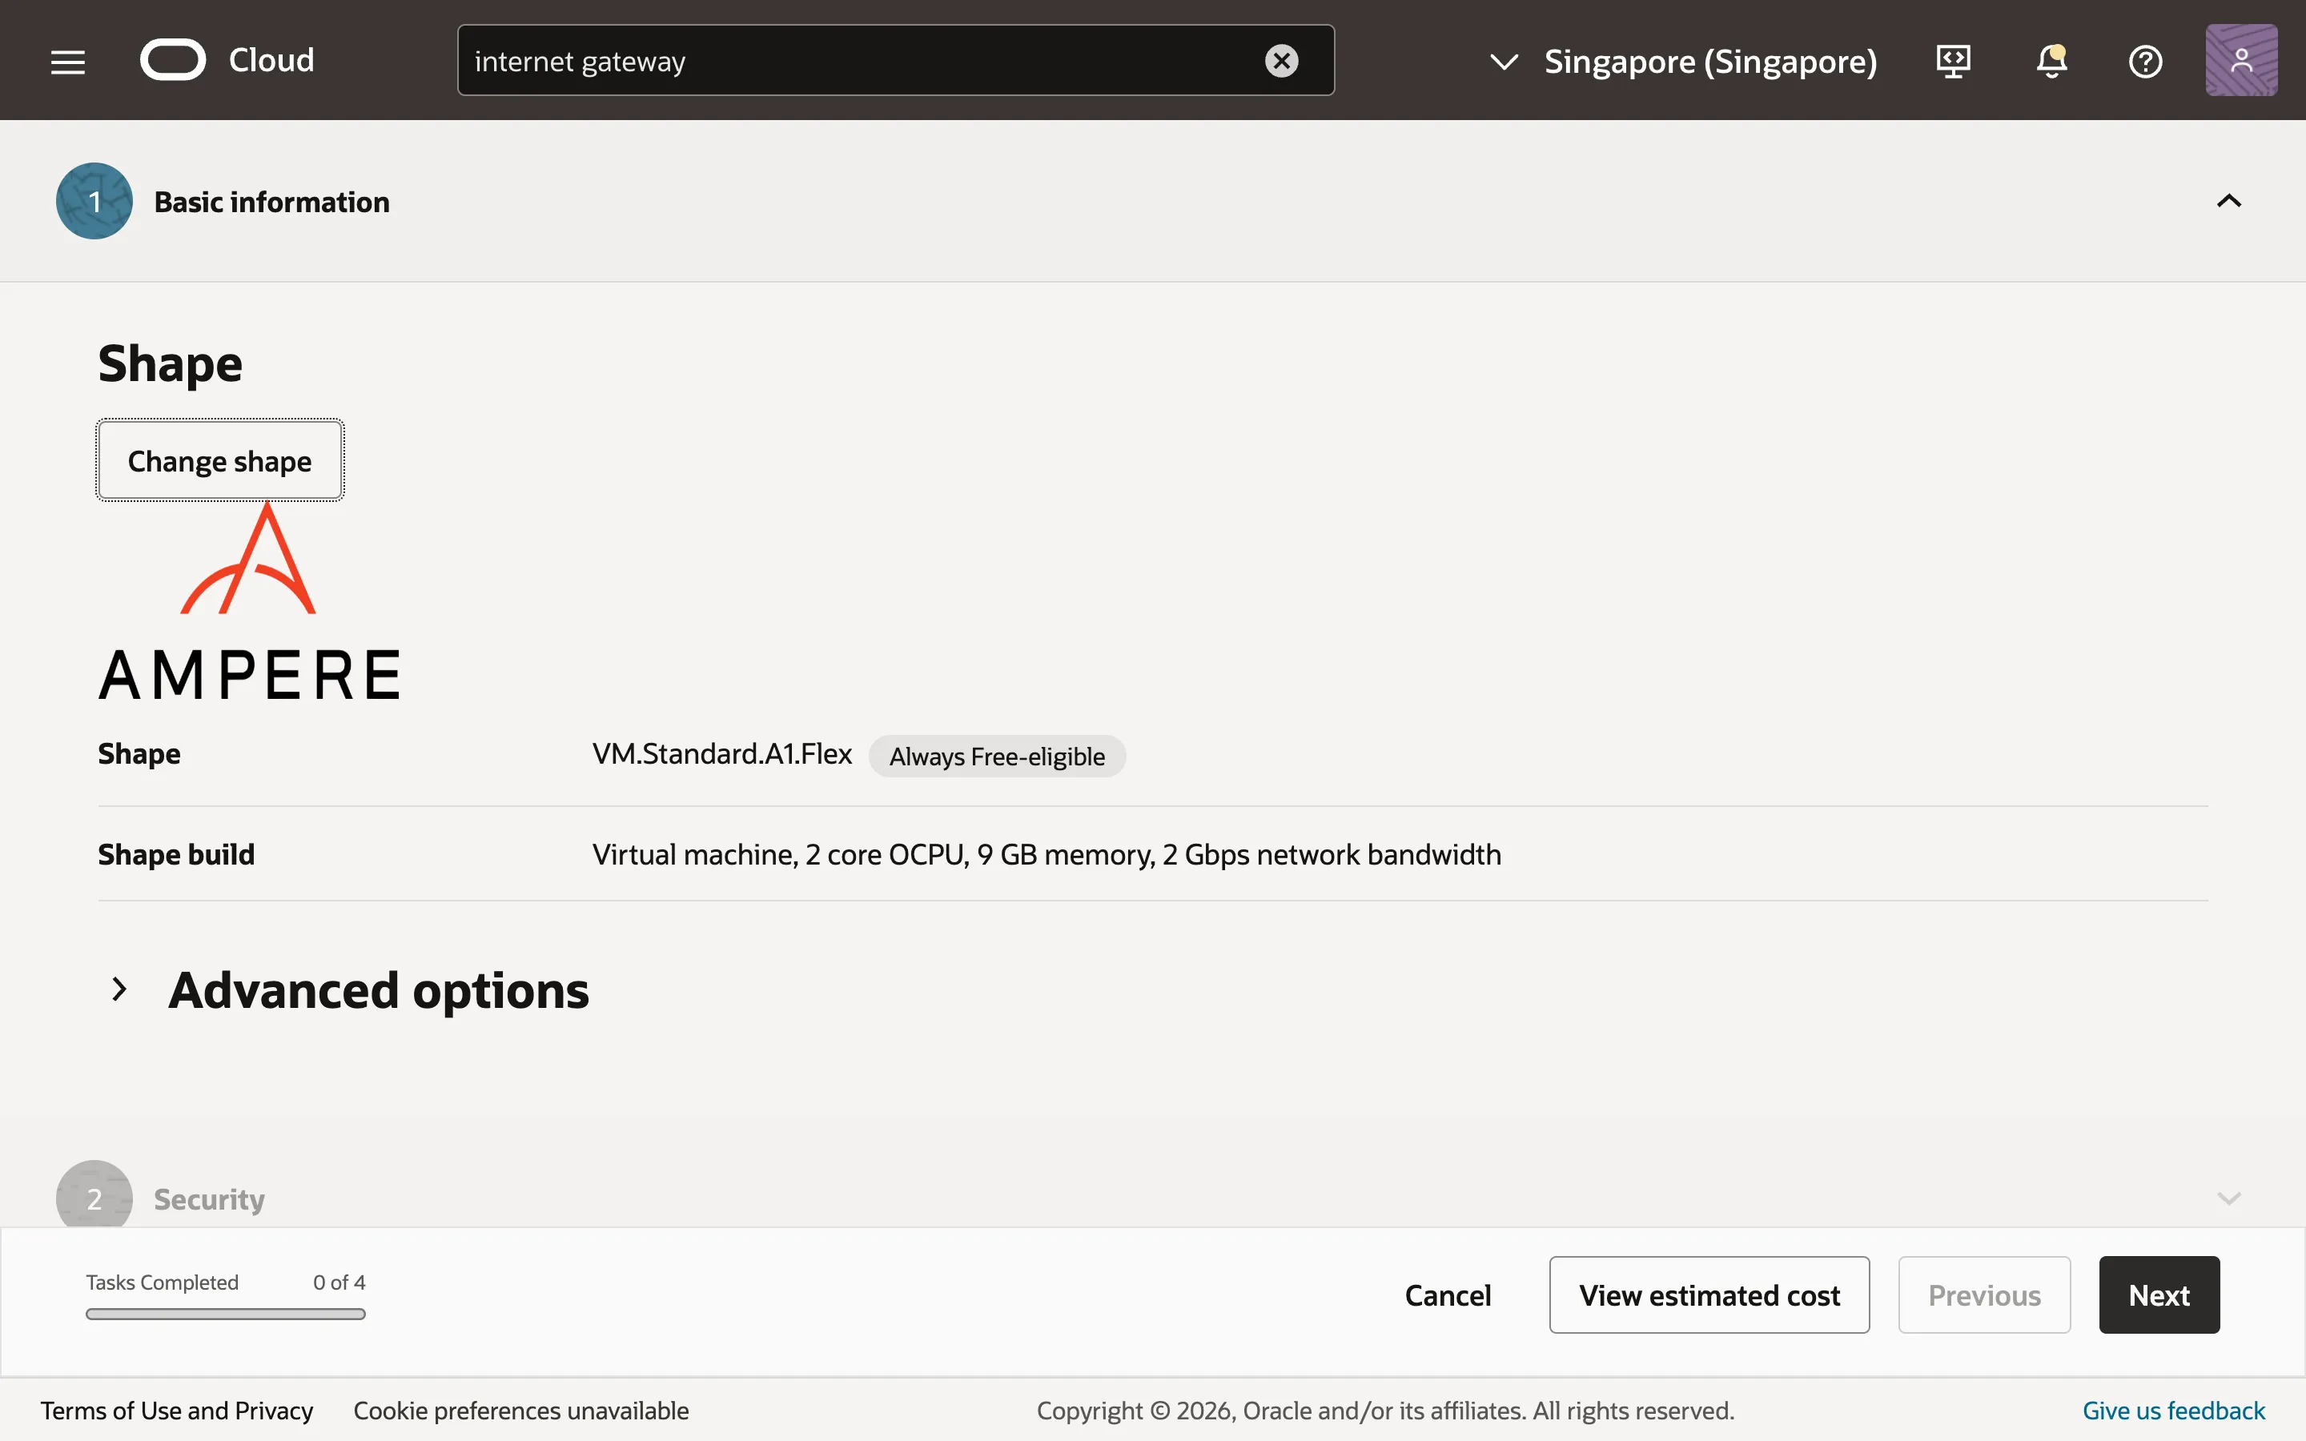Focus the search field containing internet gateway
2306x1441 pixels.
tap(858, 61)
